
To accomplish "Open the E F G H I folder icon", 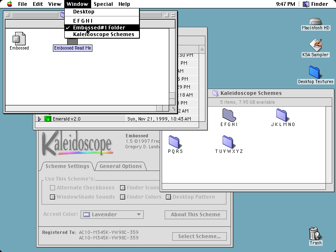I will coord(229,115).
